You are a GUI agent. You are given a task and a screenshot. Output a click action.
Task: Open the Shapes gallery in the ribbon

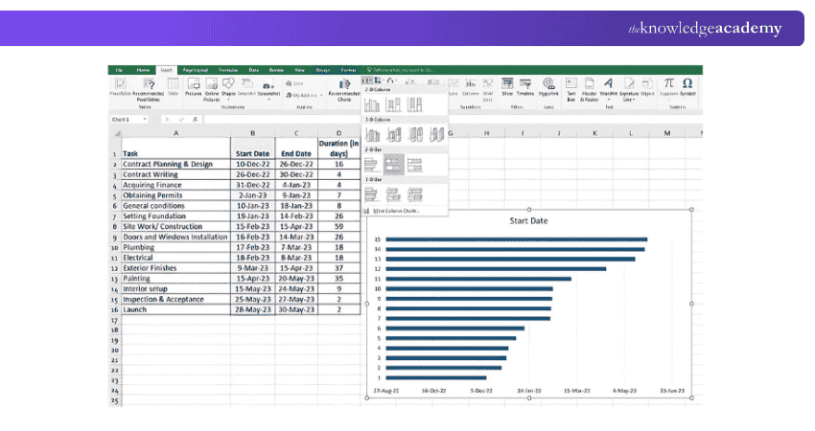coord(228,87)
